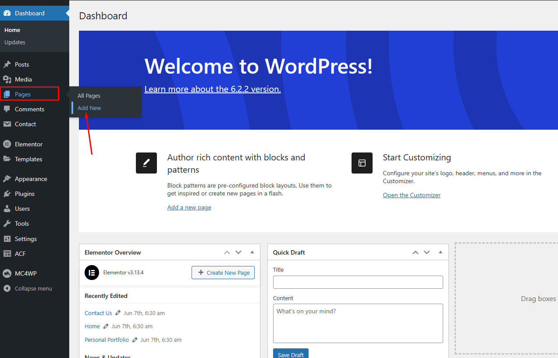Move Quick Draft panel up with chevron
Image resolution: width=558 pixels, height=358 pixels.
pyautogui.click(x=415, y=252)
